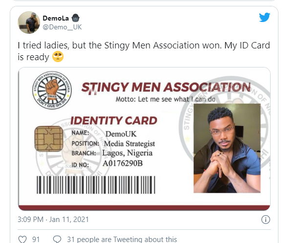This screenshot has width=298, height=243.
Task: Click the ID number A0176290B
Action: pyautogui.click(x=127, y=163)
